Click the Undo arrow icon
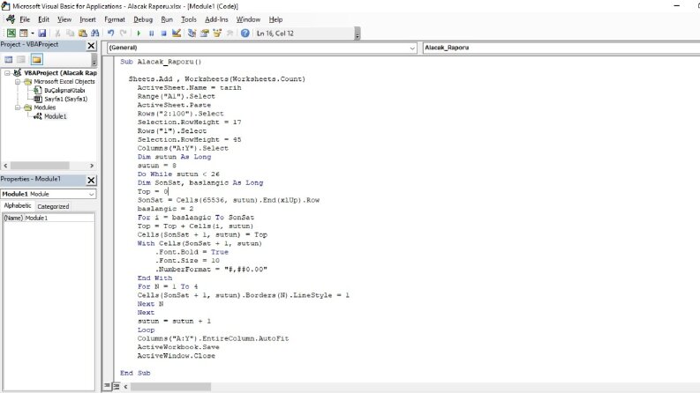Viewport: 700px width, 393px height. pyautogui.click(x=110, y=33)
